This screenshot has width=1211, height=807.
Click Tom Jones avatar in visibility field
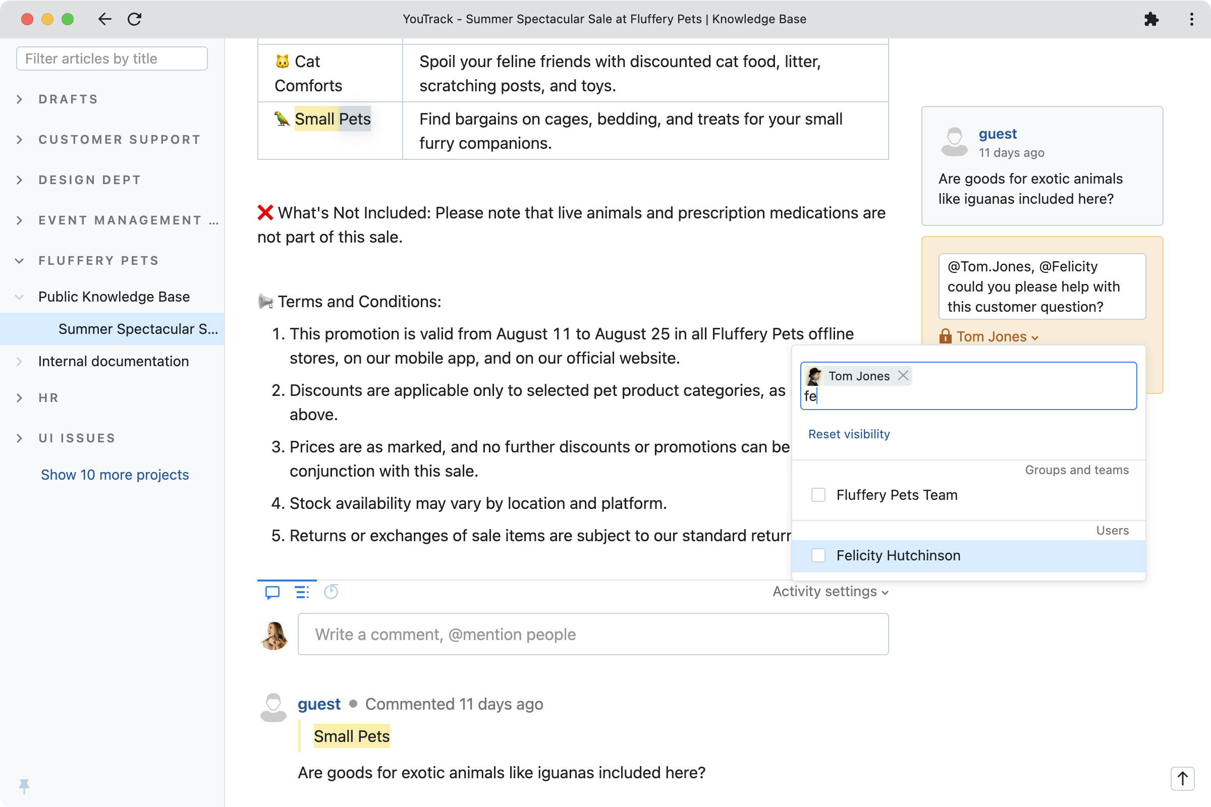click(x=814, y=376)
